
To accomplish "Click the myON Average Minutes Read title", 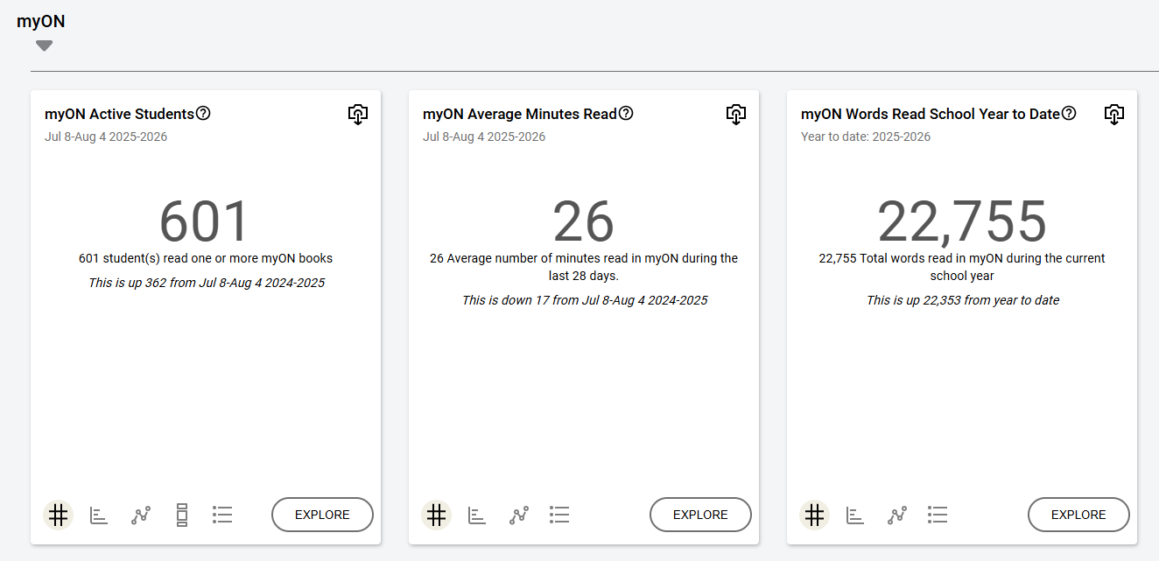I will (x=520, y=114).
